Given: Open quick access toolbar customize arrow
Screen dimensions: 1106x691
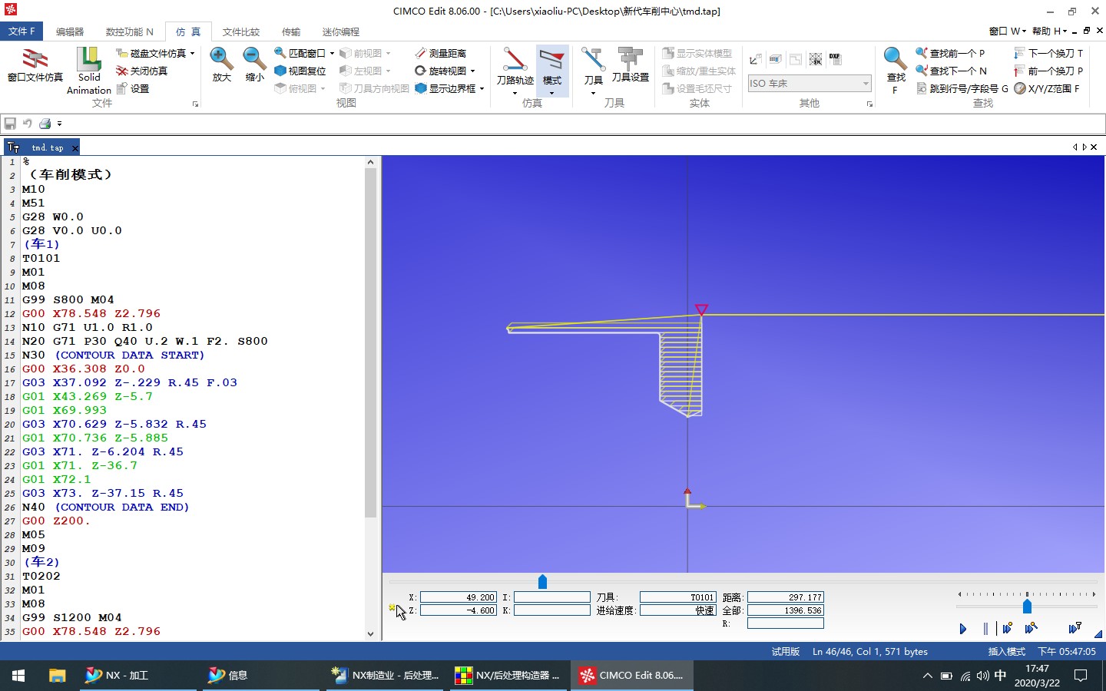Looking at the screenshot, I should pyautogui.click(x=59, y=123).
